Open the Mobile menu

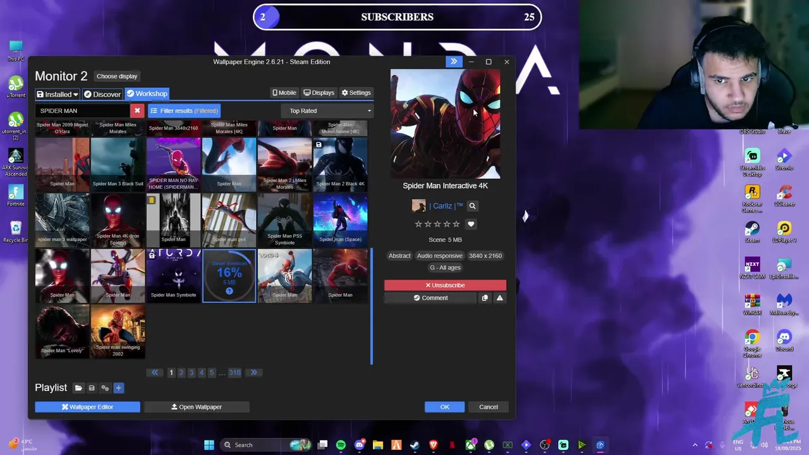click(x=284, y=93)
